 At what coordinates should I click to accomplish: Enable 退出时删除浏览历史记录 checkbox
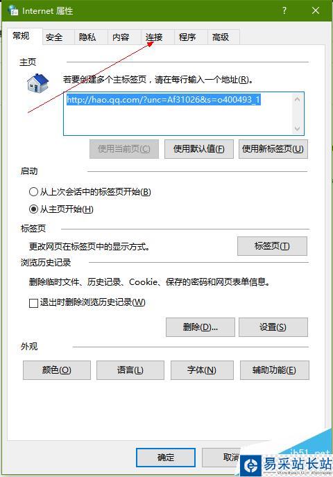pyautogui.click(x=33, y=303)
